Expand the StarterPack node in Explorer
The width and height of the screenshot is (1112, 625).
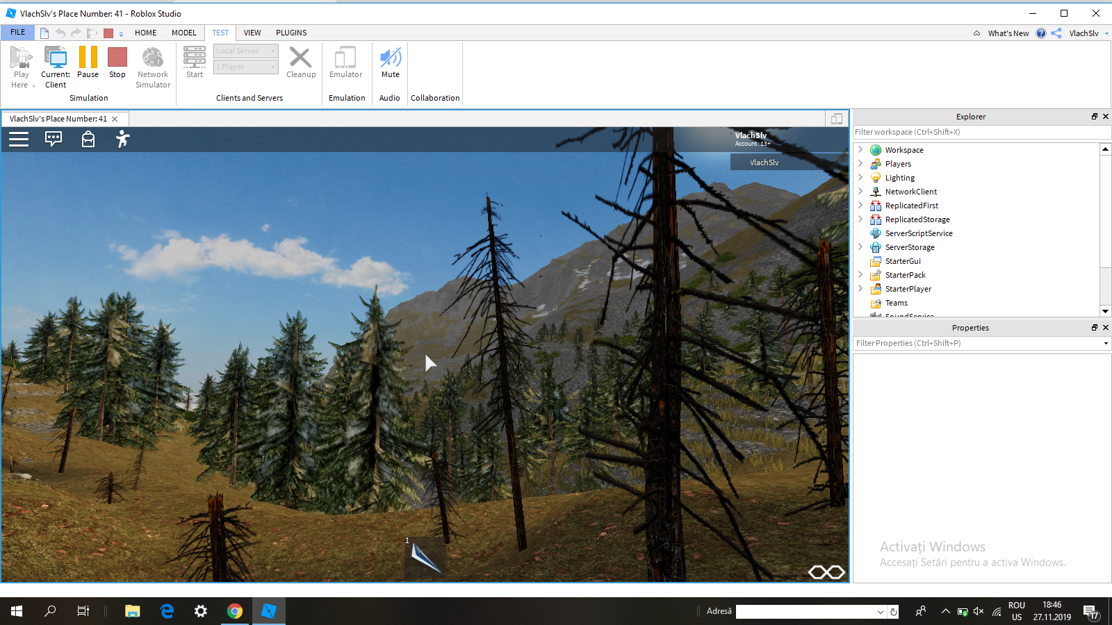pyautogui.click(x=860, y=274)
